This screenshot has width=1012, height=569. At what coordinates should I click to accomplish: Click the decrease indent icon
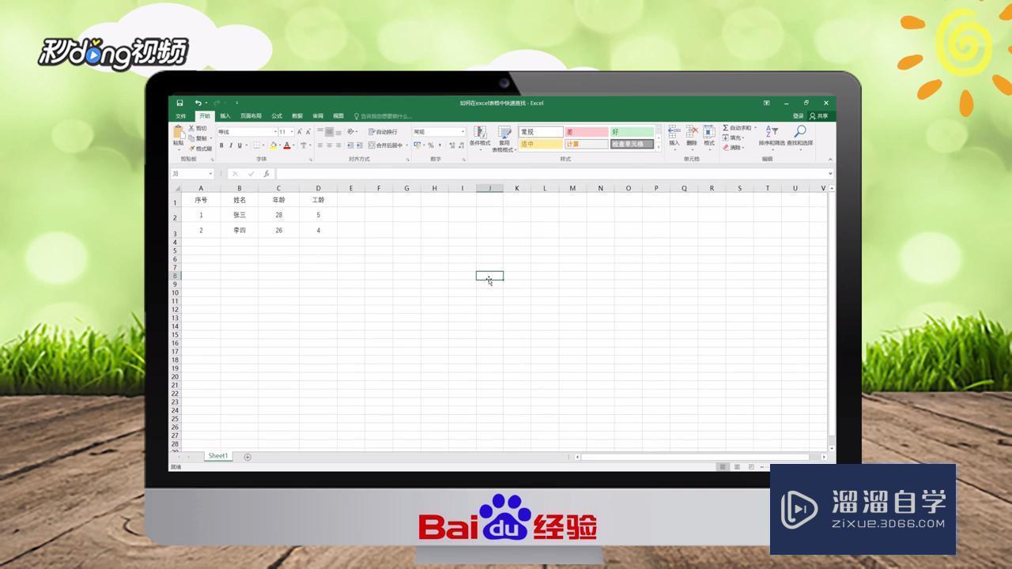coord(350,145)
